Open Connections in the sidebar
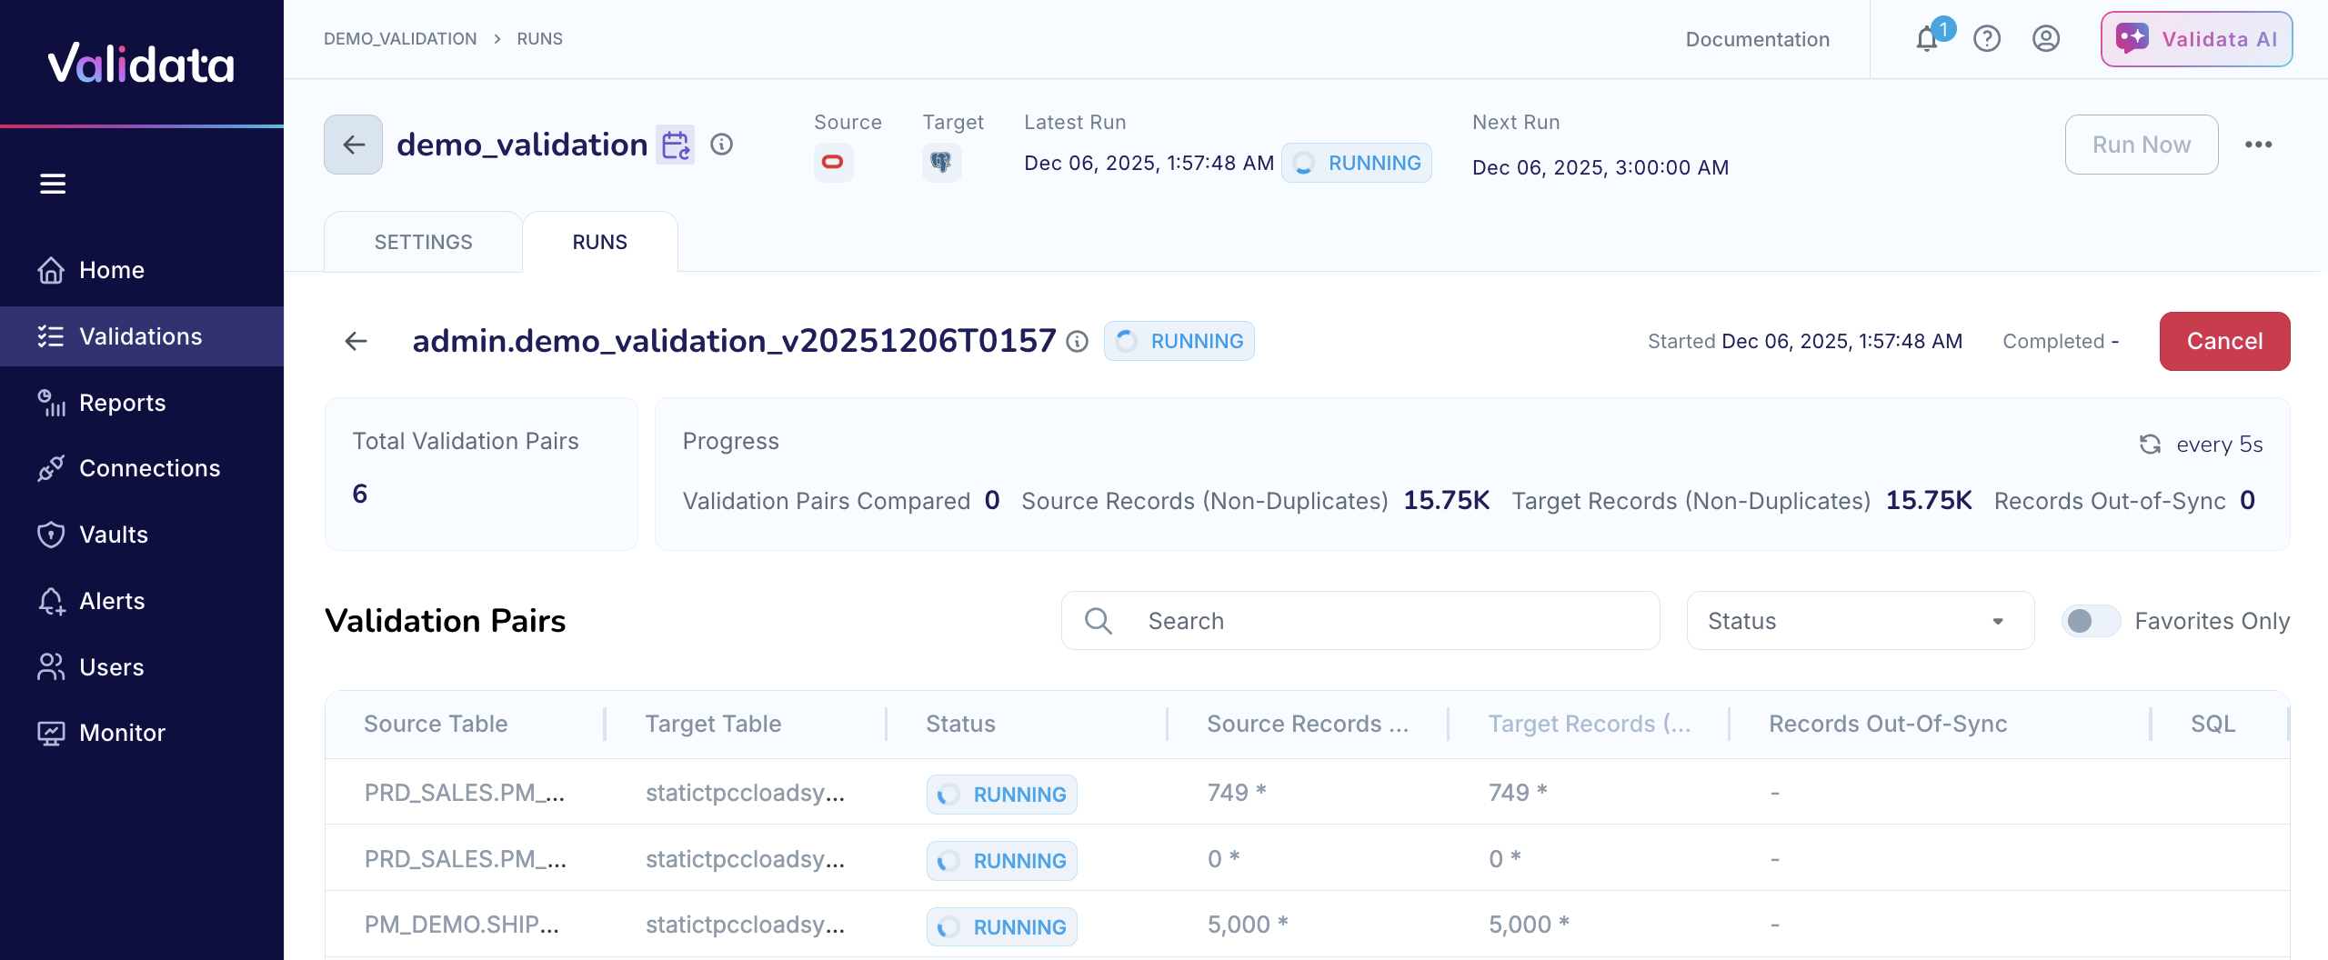 click(x=149, y=468)
